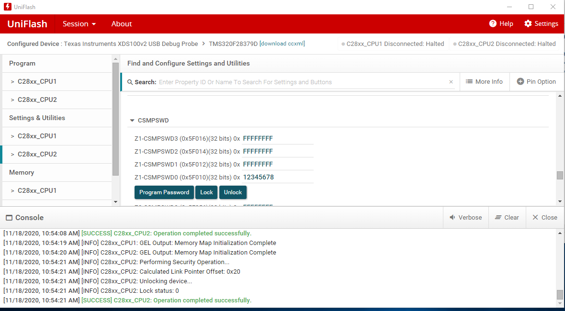Image resolution: width=565 pixels, height=311 pixels.
Task: Click the Unlock button
Action: pos(233,192)
